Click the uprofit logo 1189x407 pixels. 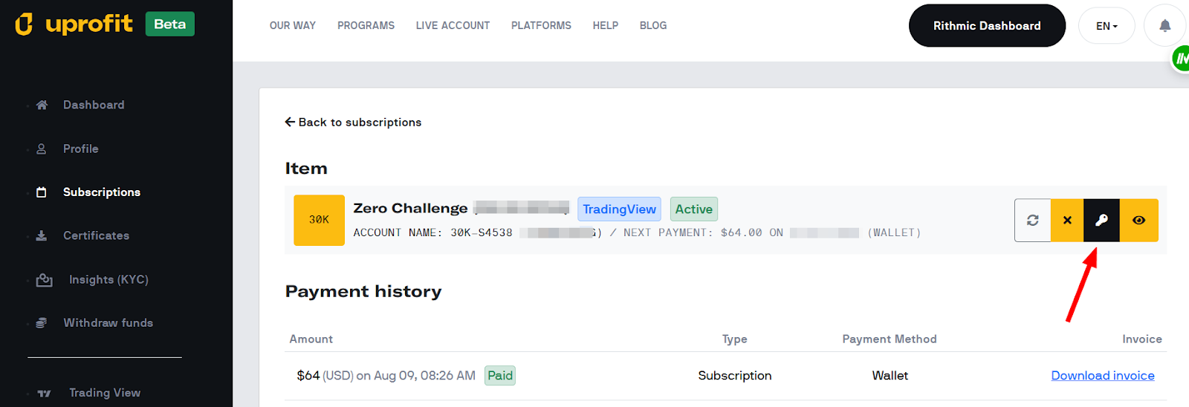[x=74, y=24]
